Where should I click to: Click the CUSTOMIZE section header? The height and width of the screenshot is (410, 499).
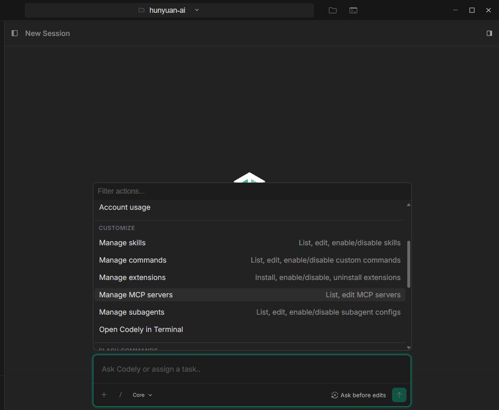(117, 228)
